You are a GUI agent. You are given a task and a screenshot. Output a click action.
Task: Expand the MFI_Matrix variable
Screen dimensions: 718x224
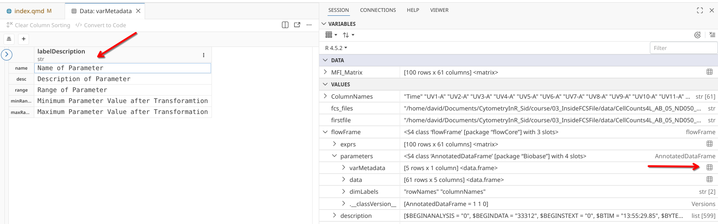pos(325,72)
